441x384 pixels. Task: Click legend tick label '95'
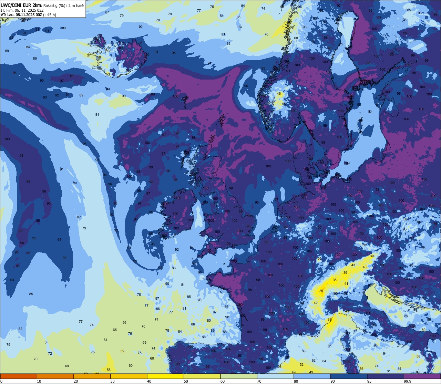pyautogui.click(x=369, y=381)
